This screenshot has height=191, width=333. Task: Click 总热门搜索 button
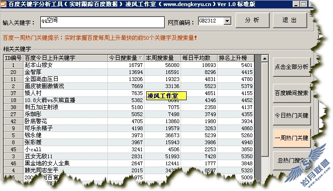291,161
